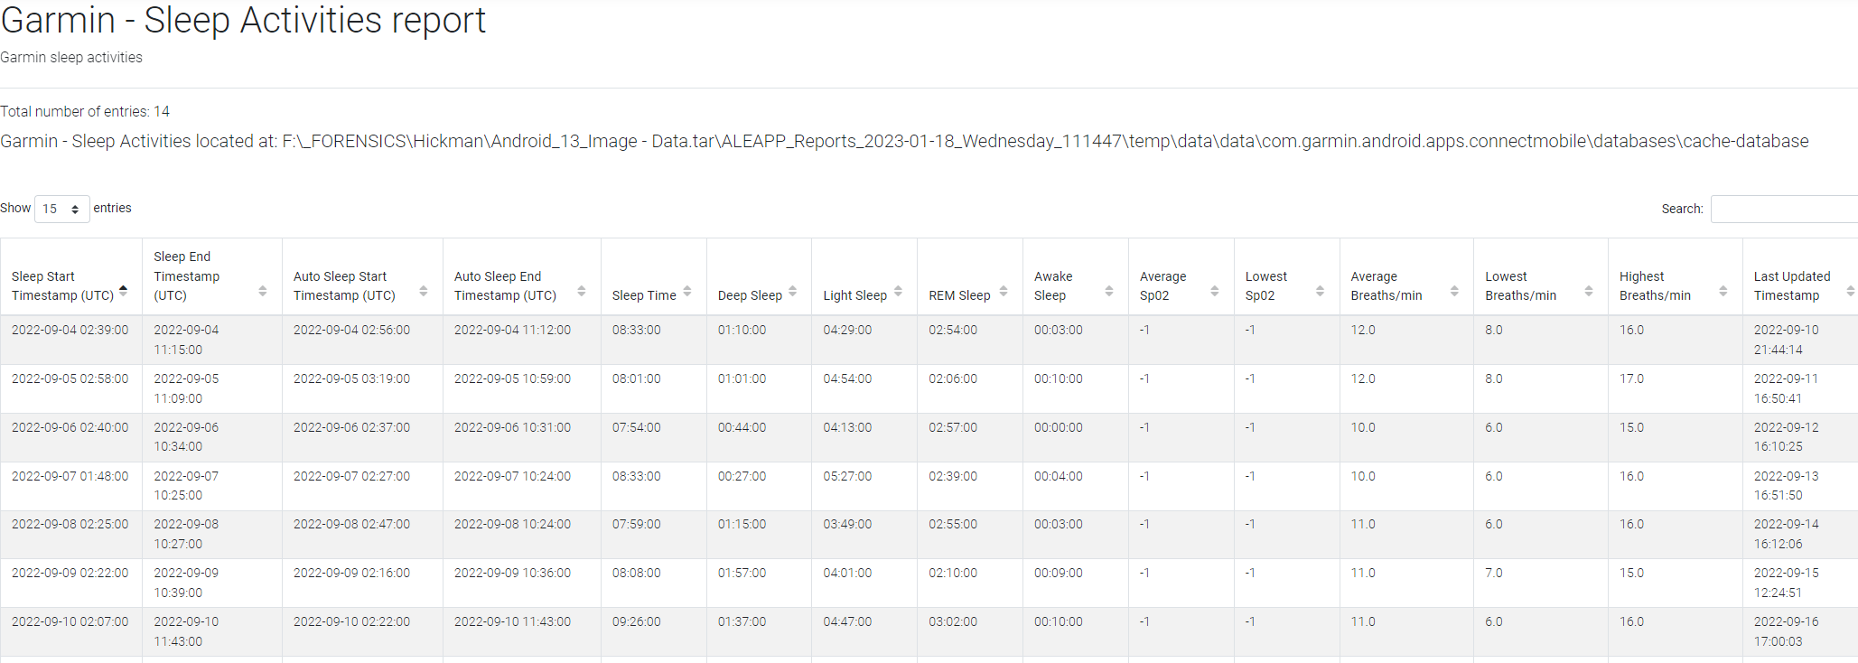Select sleep start cell 2022-09-09 02:22:00
This screenshot has width=1858, height=663.
click(x=70, y=573)
